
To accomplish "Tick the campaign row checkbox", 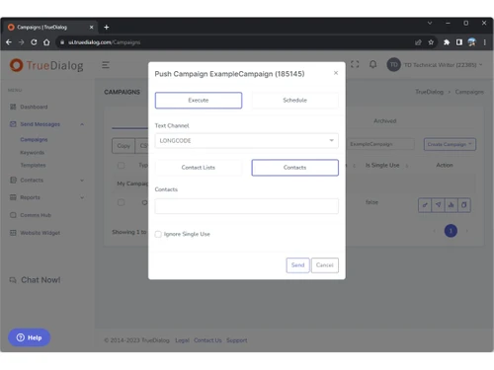I will coord(122,202).
